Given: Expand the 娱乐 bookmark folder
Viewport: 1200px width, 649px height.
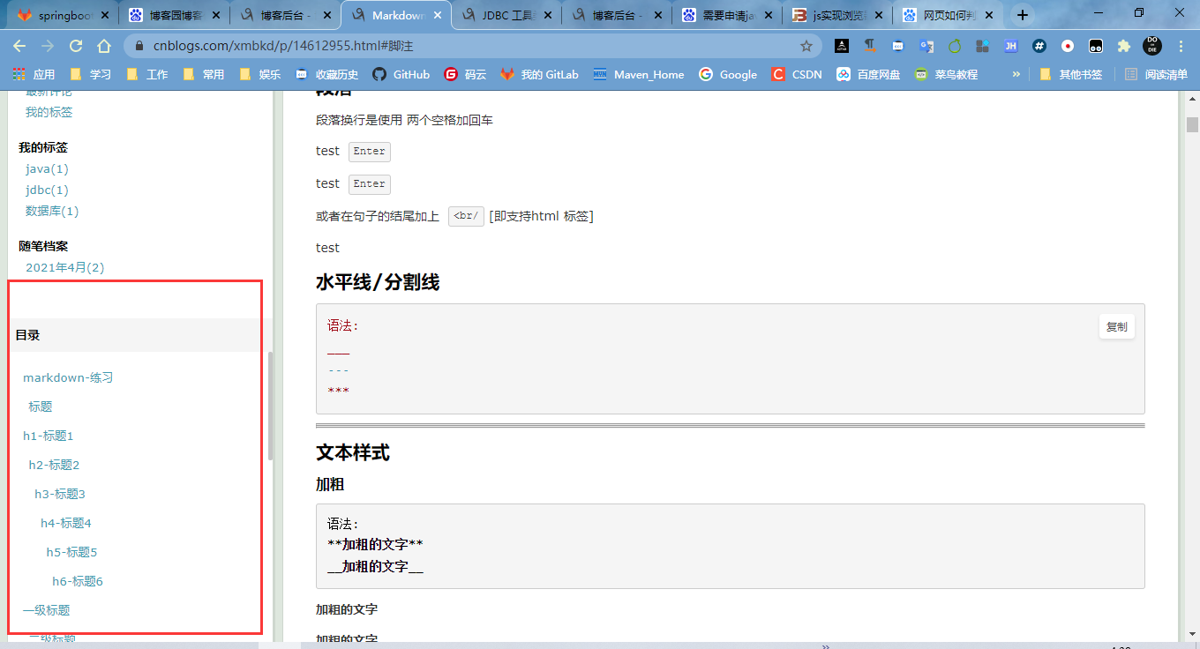Looking at the screenshot, I should coord(259,74).
